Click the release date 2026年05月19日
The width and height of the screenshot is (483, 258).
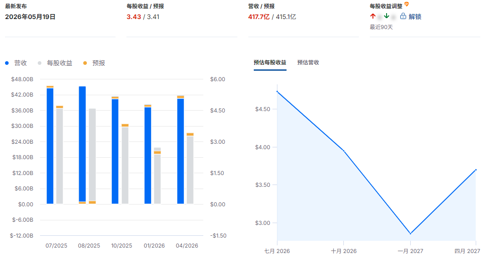(30, 17)
